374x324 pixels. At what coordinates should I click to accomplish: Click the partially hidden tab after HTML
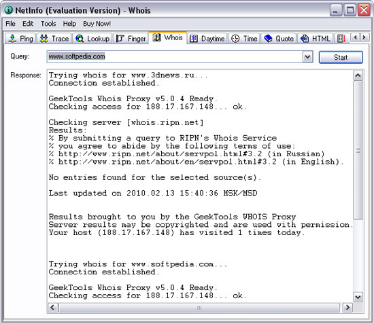[342, 39]
